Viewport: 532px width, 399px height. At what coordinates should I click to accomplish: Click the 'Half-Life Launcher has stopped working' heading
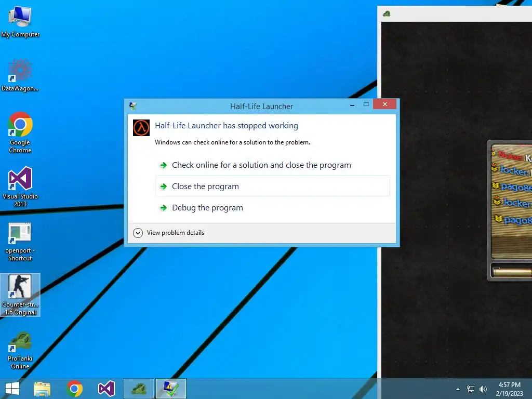pyautogui.click(x=227, y=126)
